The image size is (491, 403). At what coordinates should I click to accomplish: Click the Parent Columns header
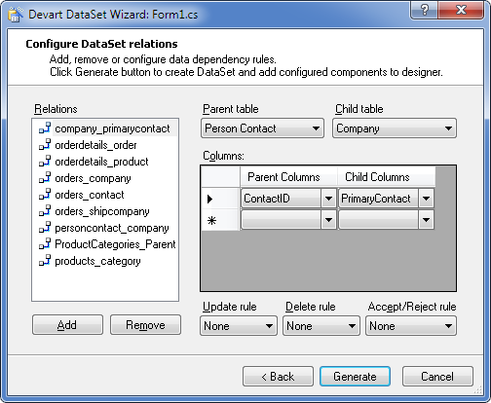tap(288, 177)
